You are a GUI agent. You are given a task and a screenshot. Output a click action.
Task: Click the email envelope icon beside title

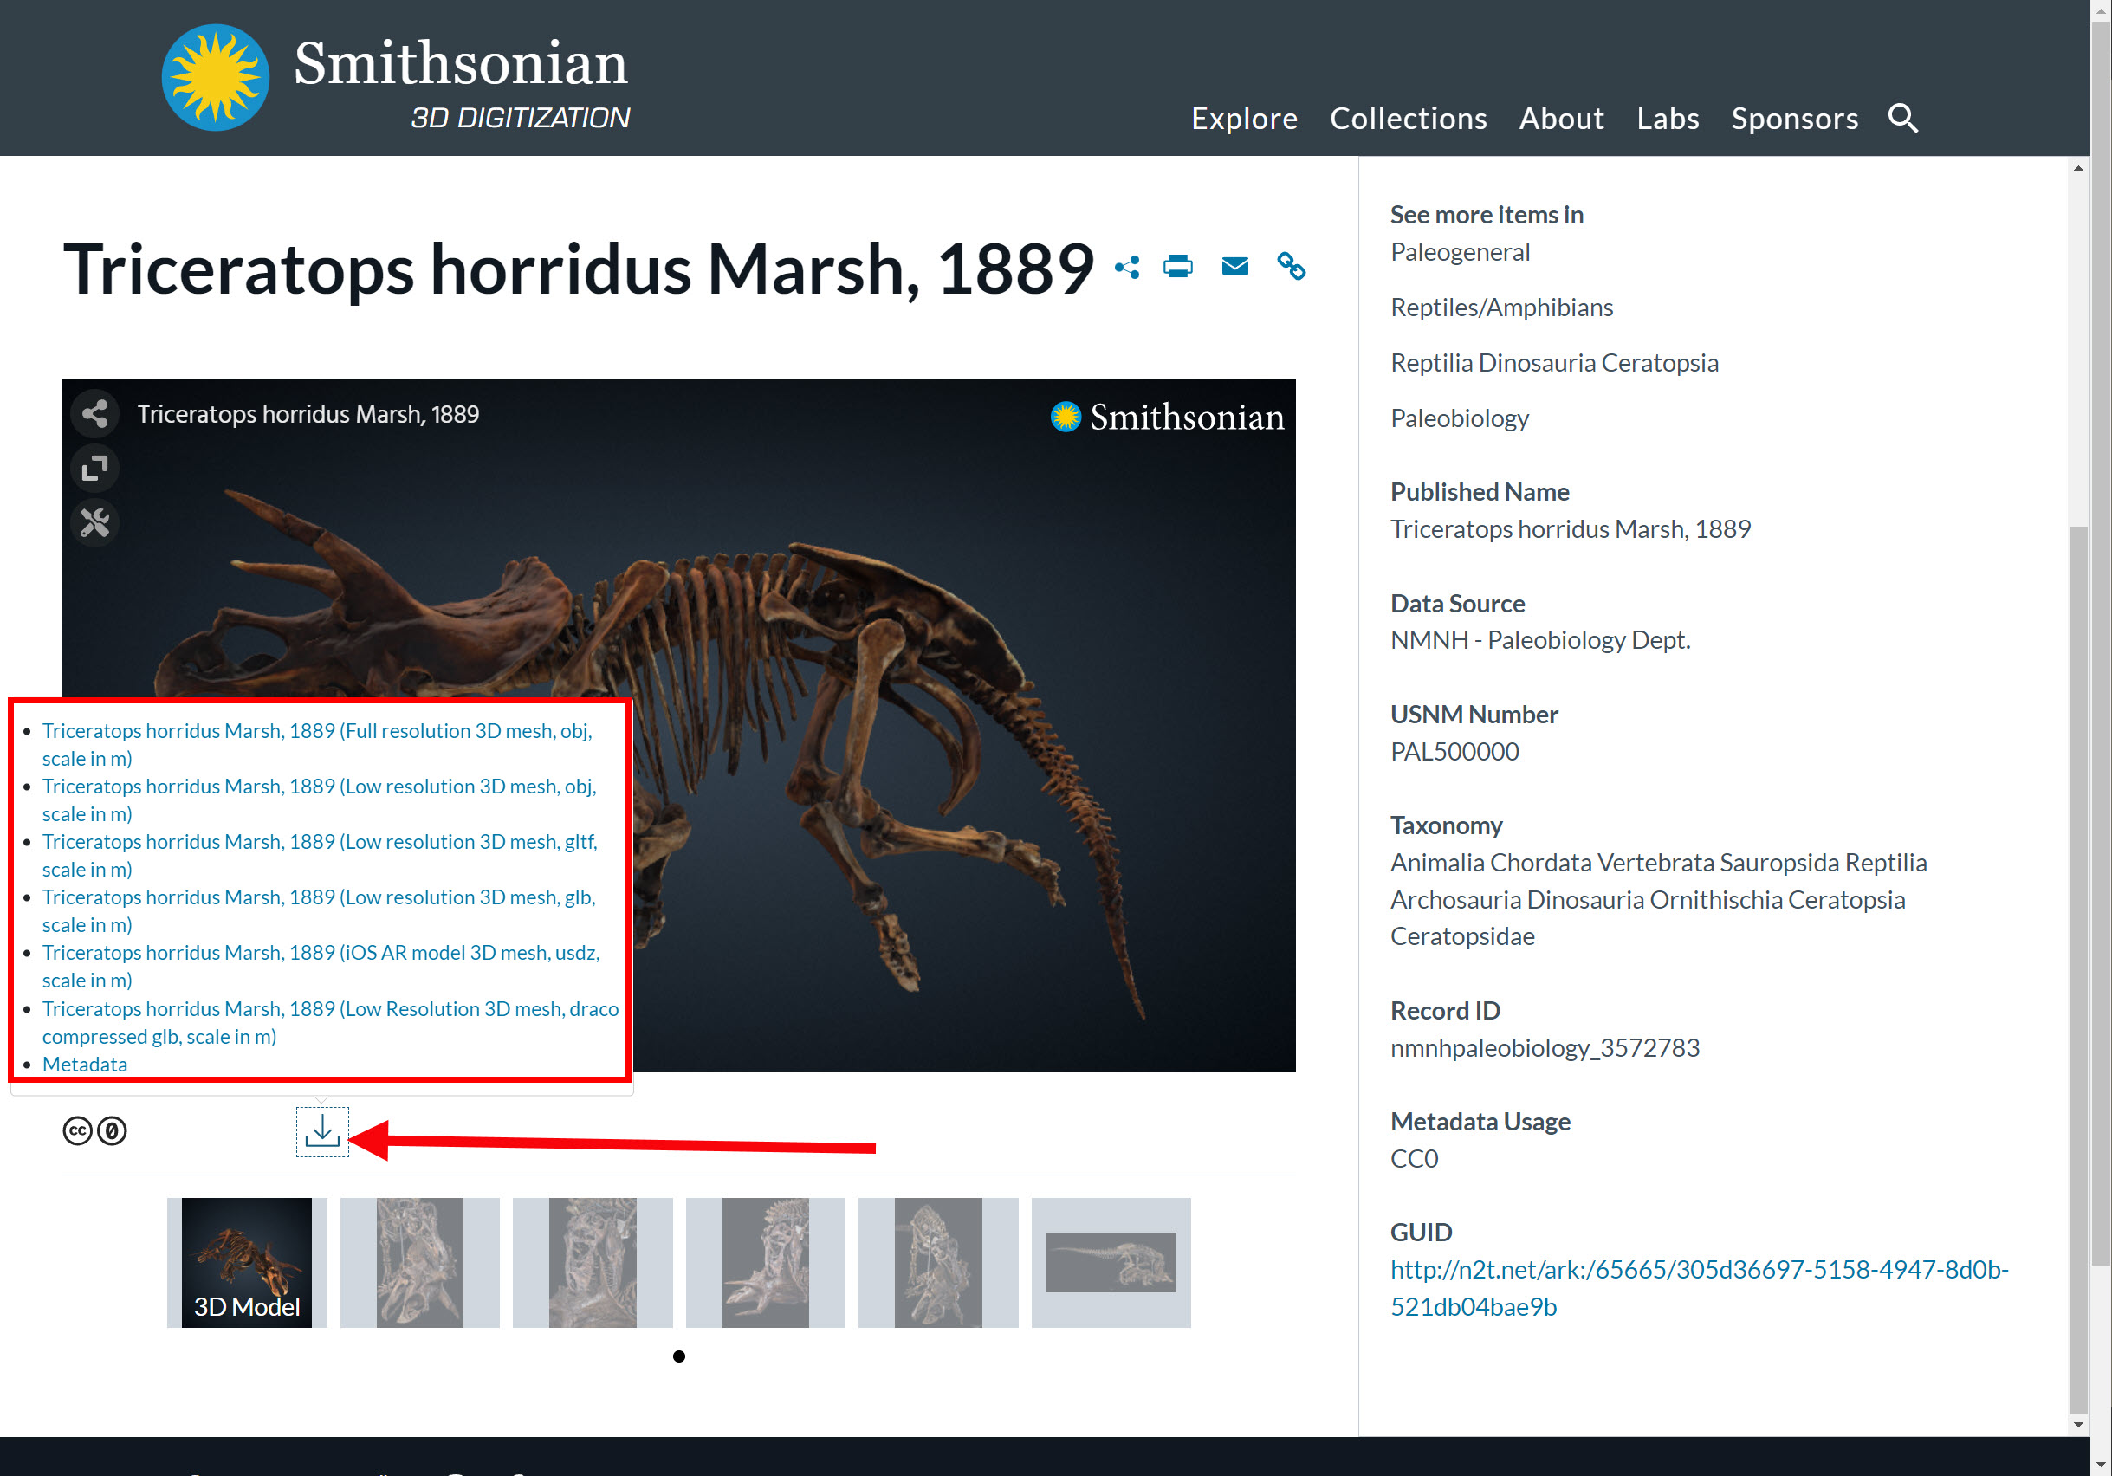point(1234,267)
